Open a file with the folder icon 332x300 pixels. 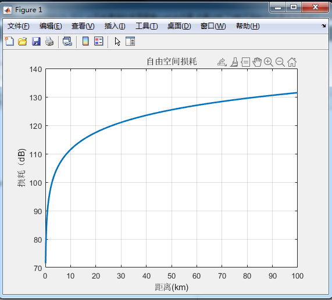pos(23,41)
